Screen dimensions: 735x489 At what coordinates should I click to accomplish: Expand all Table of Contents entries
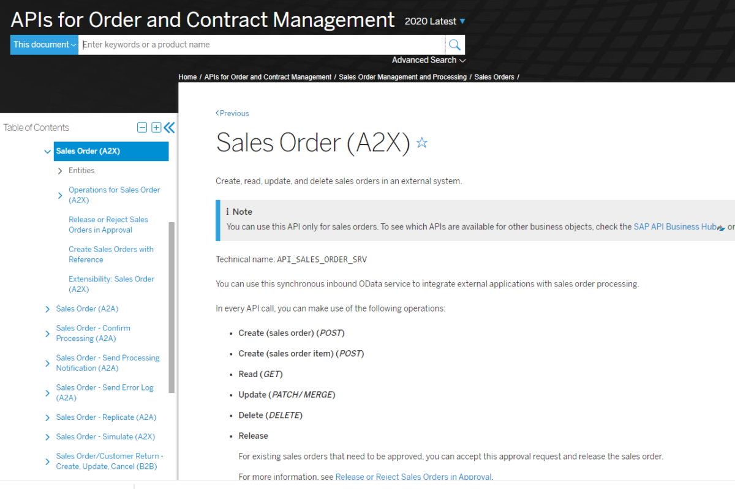click(156, 127)
